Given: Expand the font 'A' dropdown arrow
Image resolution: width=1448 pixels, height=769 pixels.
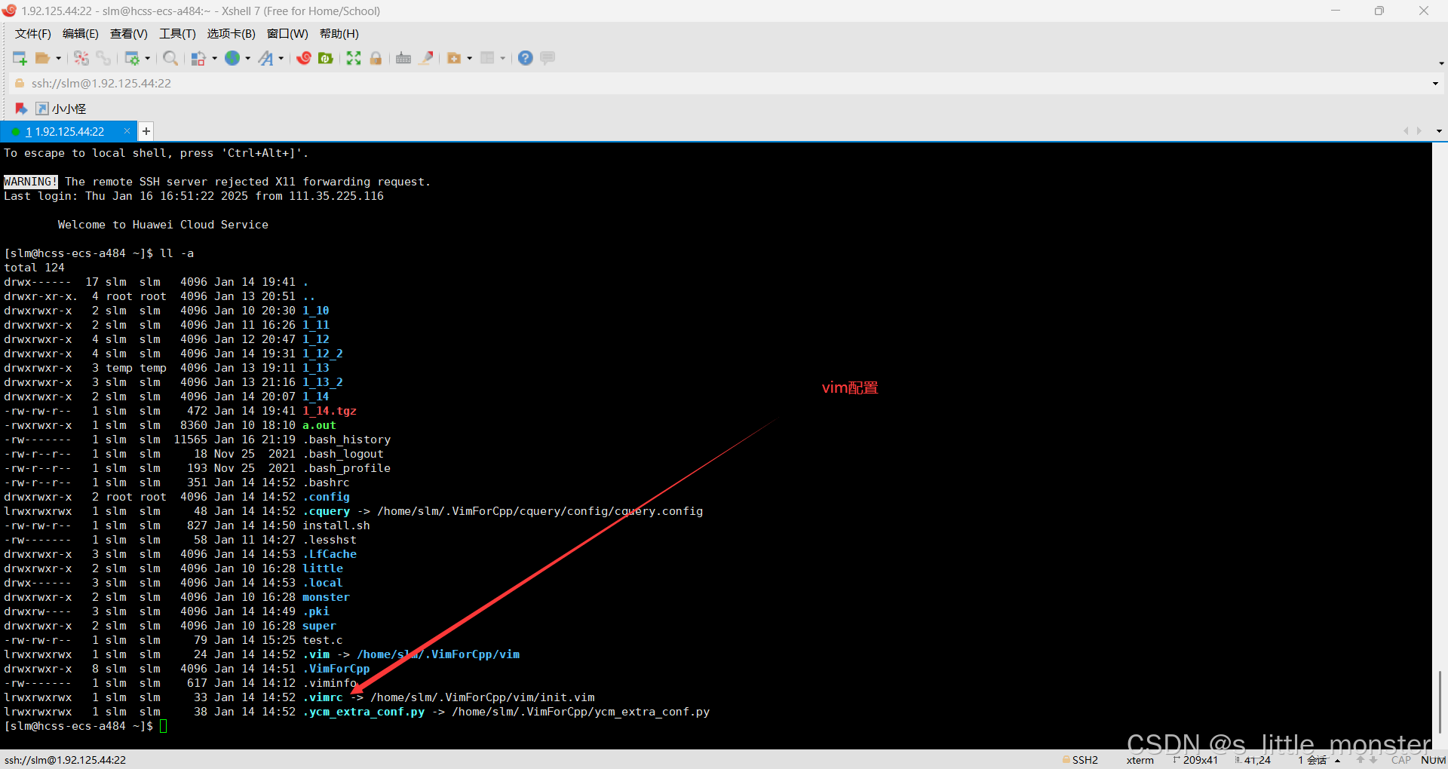Looking at the screenshot, I should click(x=281, y=59).
